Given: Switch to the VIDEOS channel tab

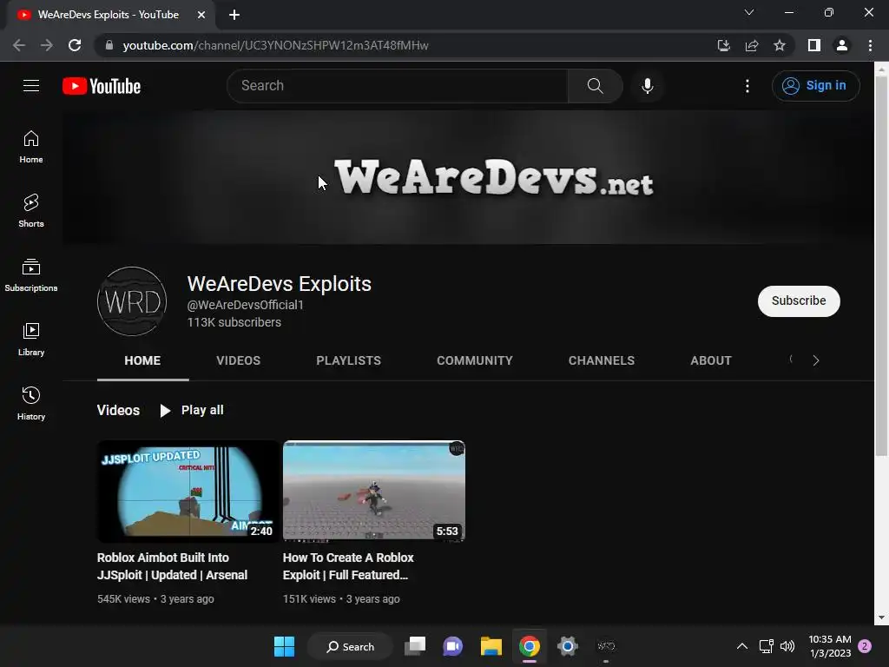Looking at the screenshot, I should click(x=238, y=360).
